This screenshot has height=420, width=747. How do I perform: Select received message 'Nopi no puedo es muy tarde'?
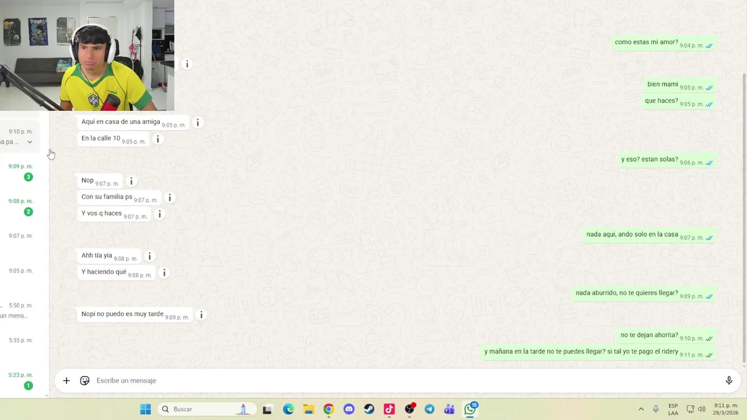coord(135,314)
